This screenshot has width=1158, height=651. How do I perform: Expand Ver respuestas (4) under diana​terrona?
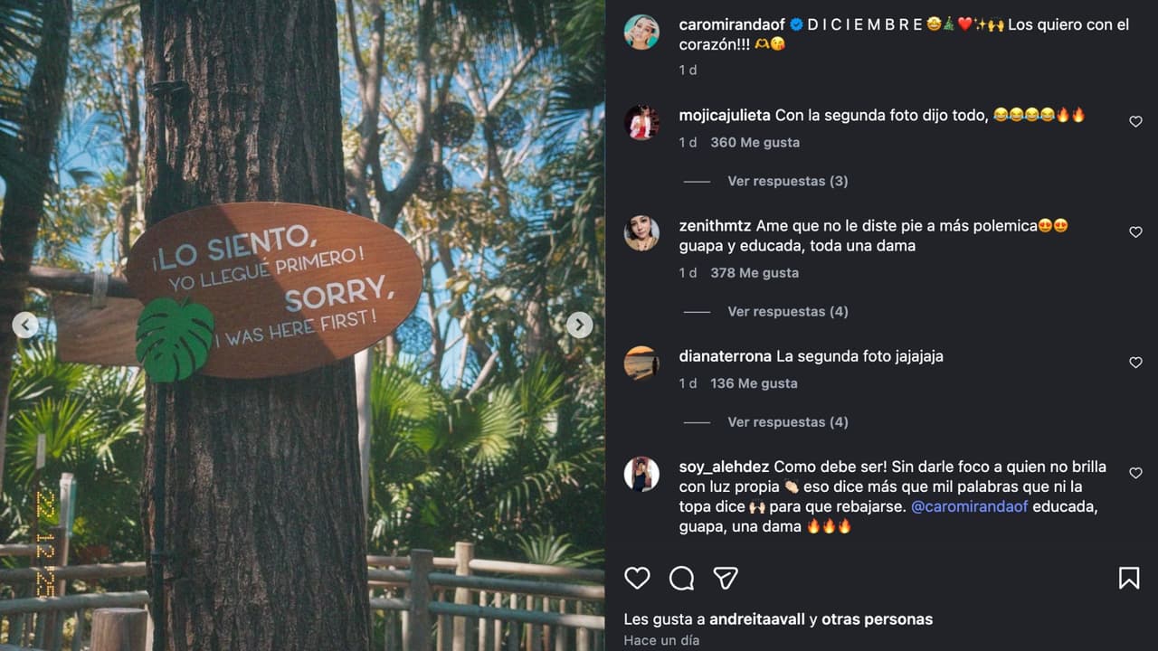click(x=787, y=421)
